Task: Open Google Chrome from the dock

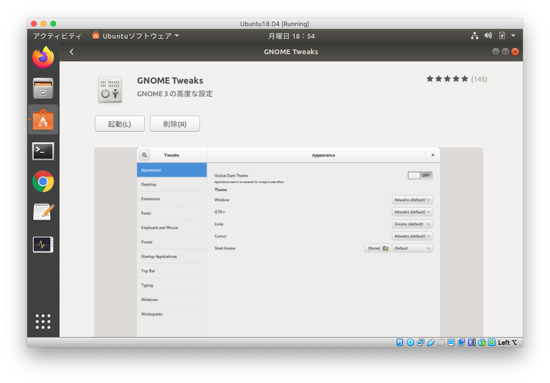Action: point(43,181)
